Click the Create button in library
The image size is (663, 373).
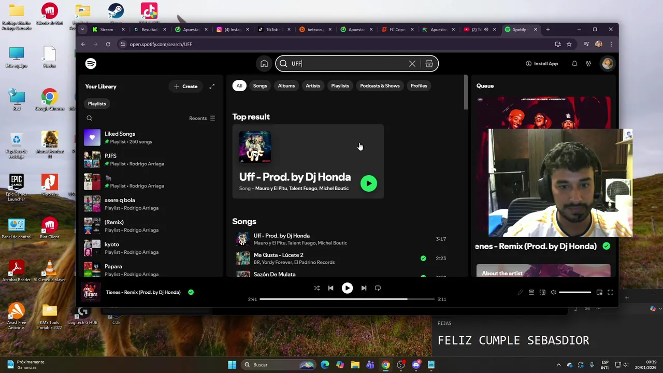coord(186,87)
